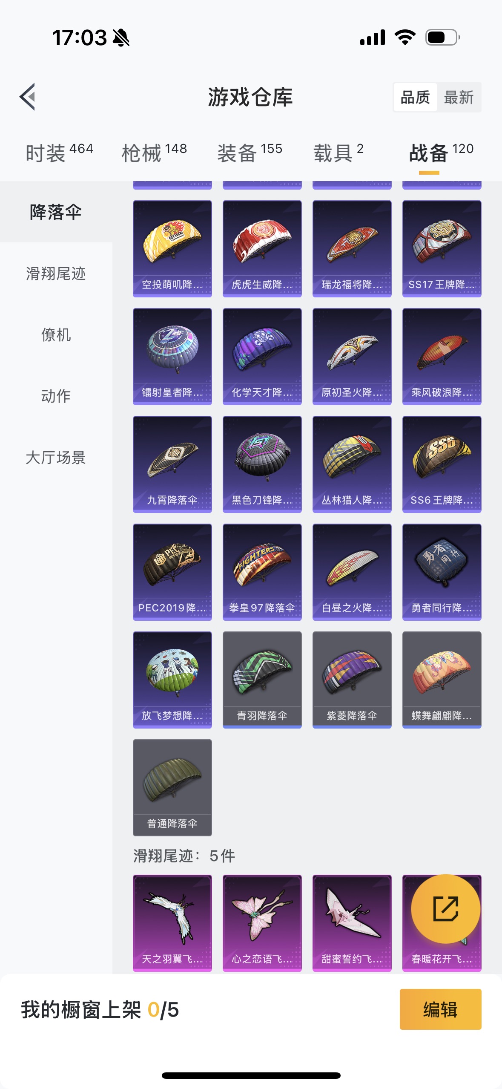The width and height of the screenshot is (502, 1089).
Task: Switch to the 枪械 tab
Action: click(x=154, y=153)
